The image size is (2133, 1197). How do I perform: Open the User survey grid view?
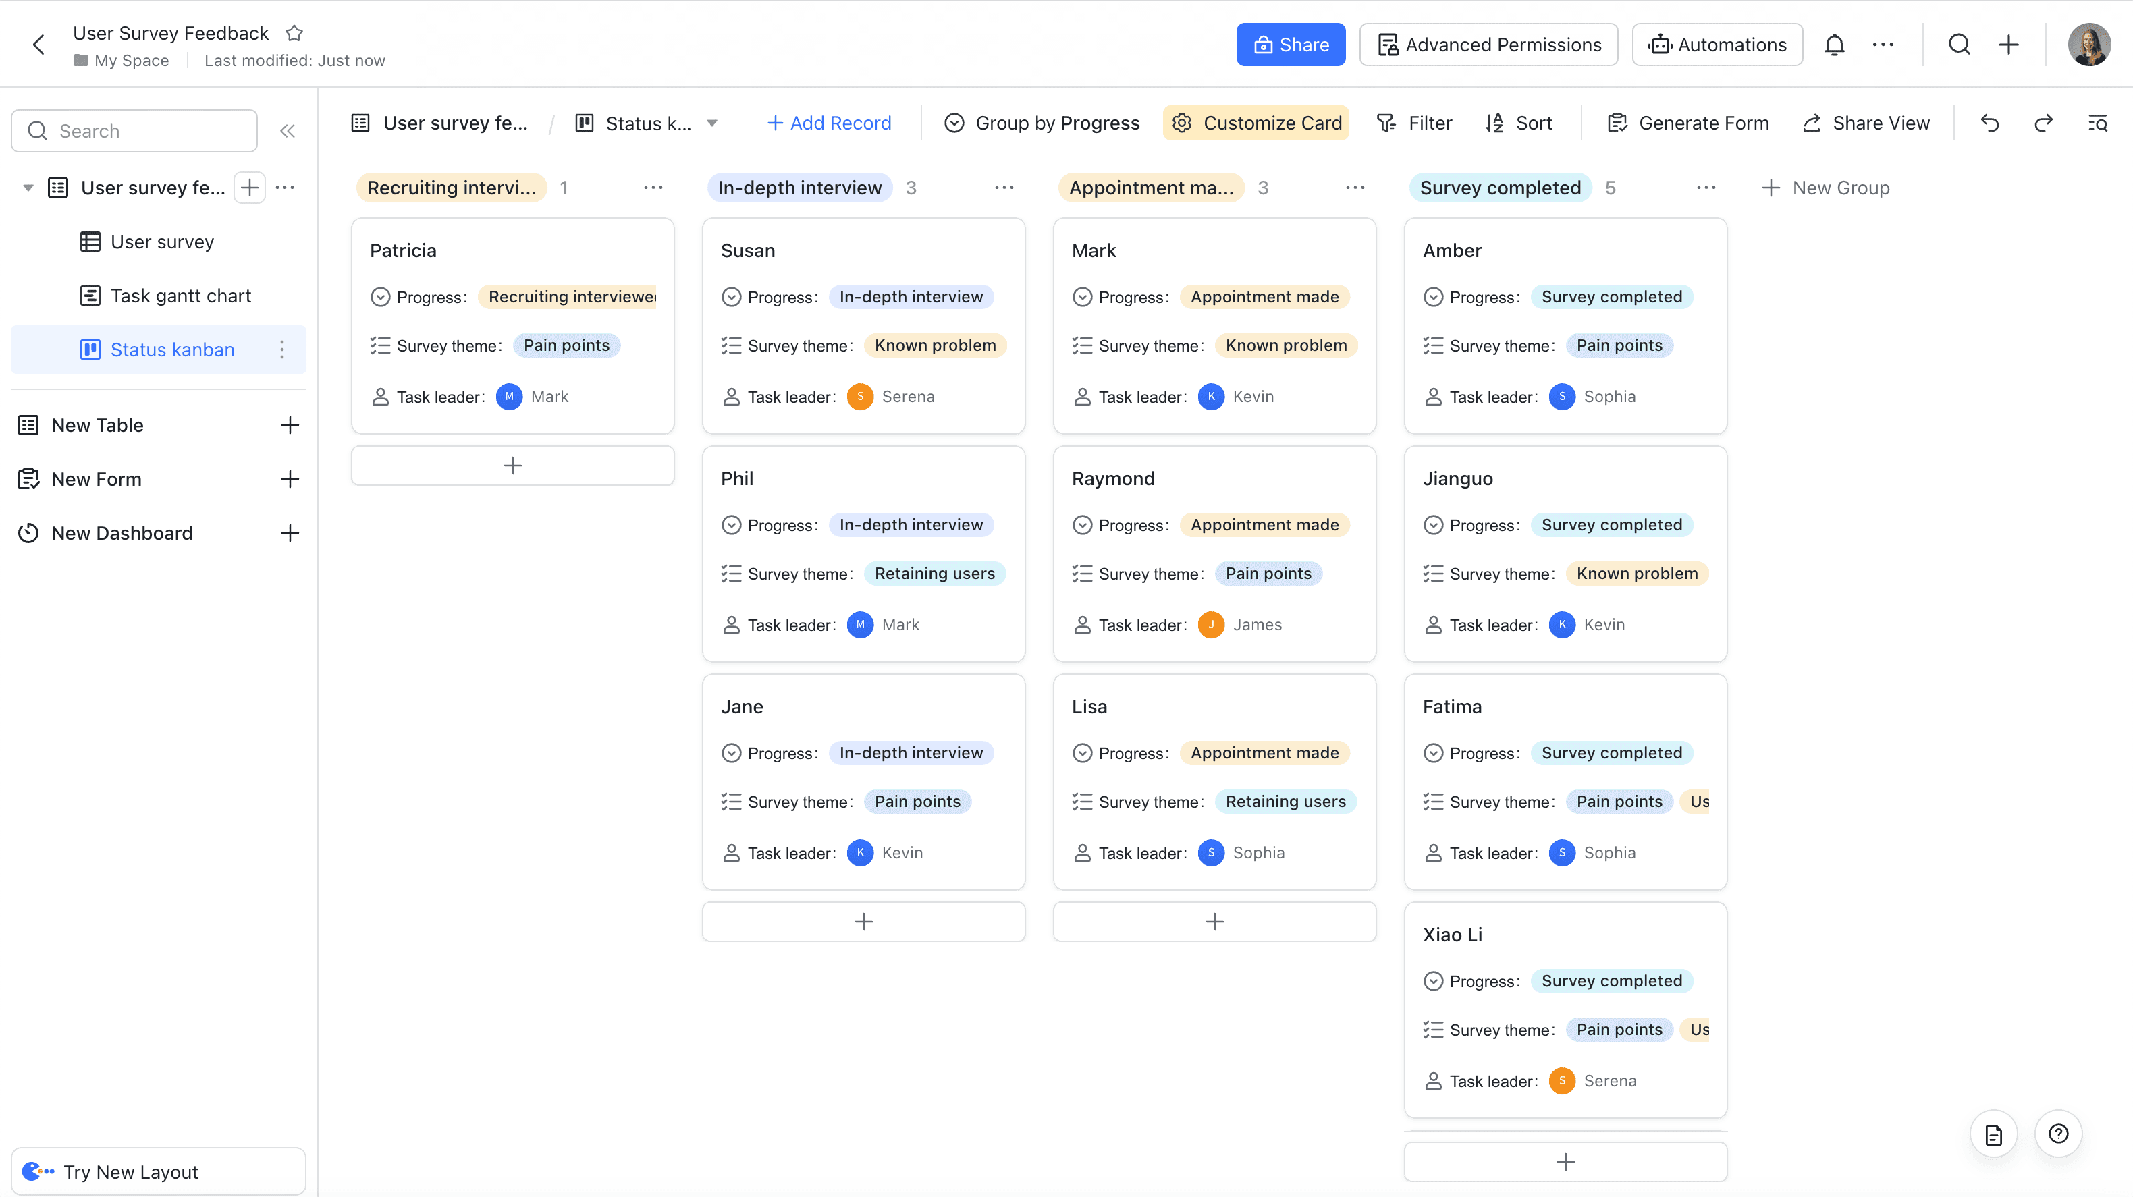click(162, 242)
